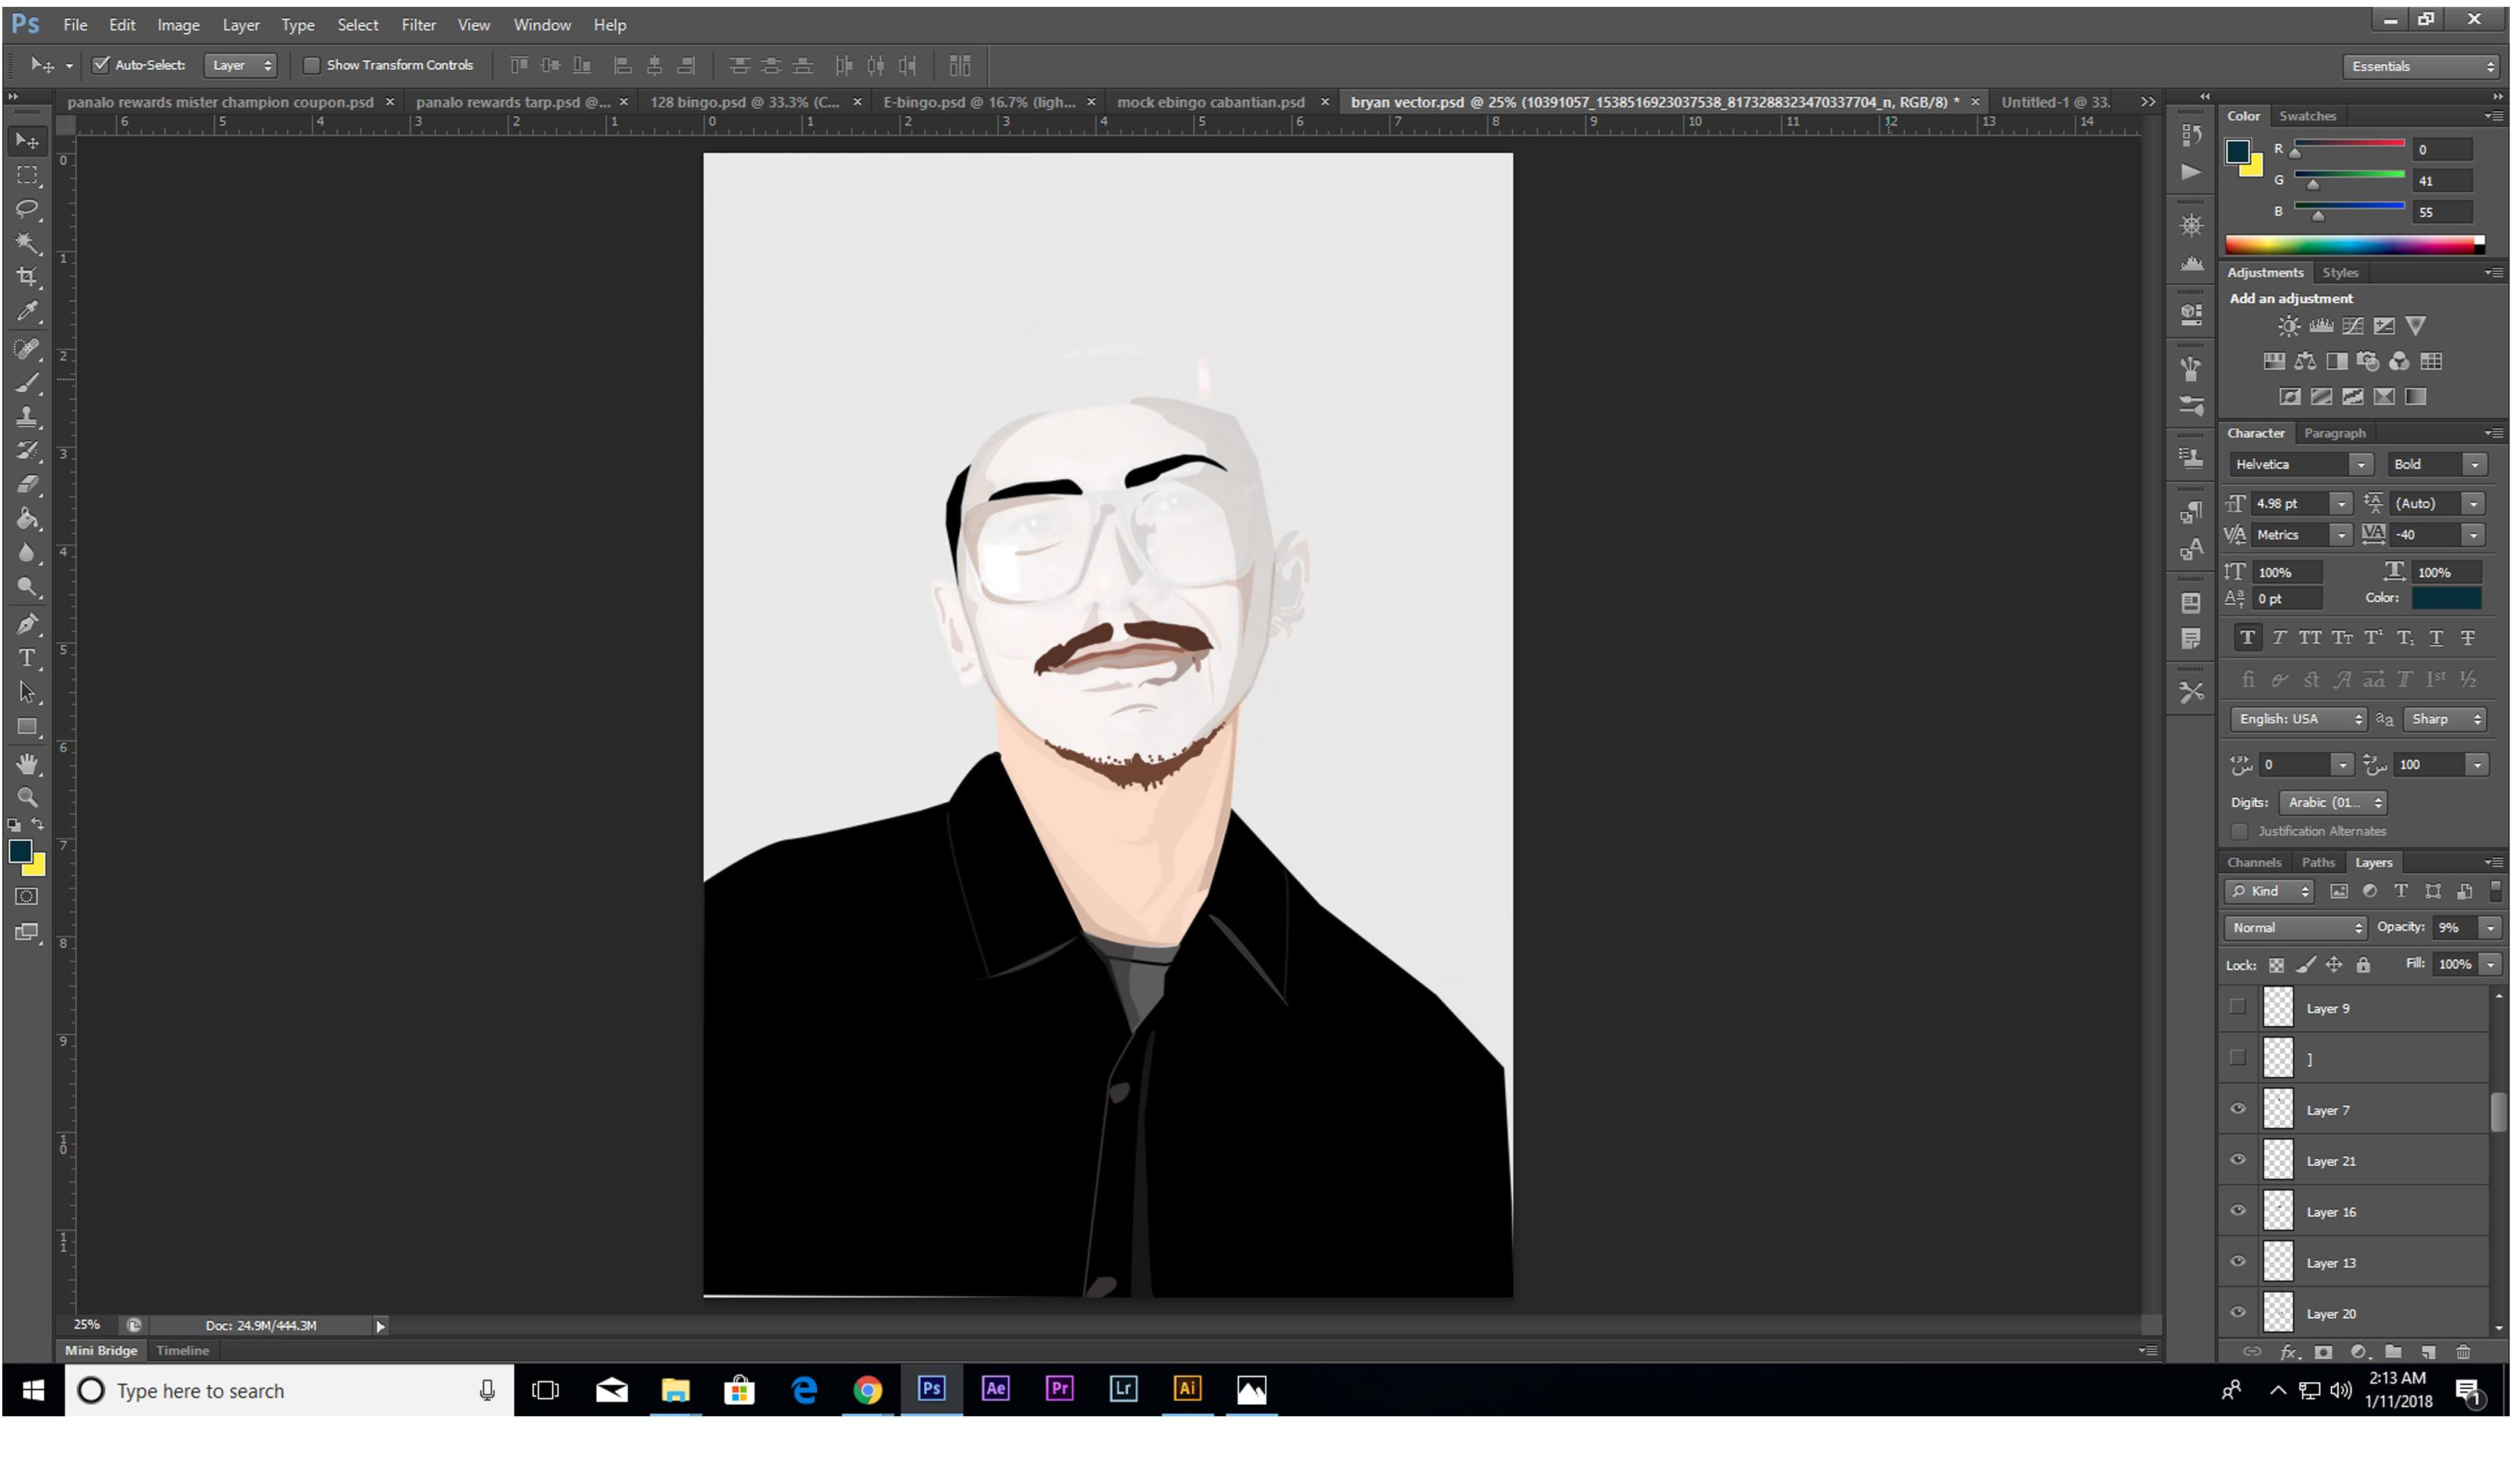Switch to E-bingo.psd document tab
The image size is (2512, 1484).
[x=979, y=102]
